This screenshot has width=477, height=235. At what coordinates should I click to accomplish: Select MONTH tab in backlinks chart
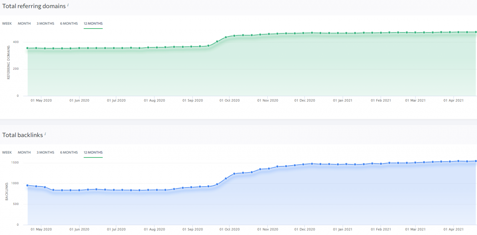coord(24,153)
